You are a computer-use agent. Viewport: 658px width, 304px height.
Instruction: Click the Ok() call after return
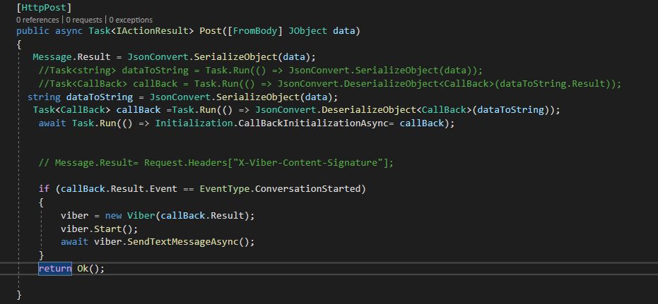pyautogui.click(x=88, y=269)
